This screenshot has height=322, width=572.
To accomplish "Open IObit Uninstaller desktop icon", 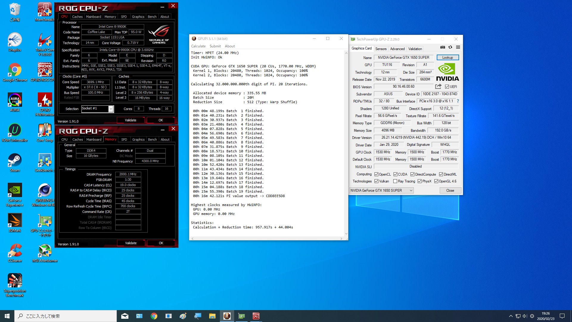I will click(x=15, y=133).
